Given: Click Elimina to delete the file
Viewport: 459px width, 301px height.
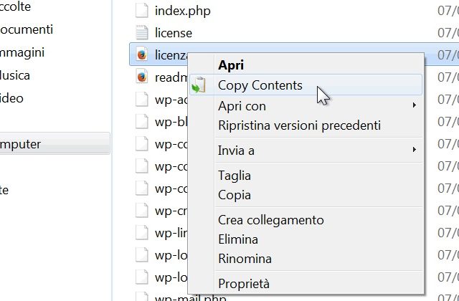Looking at the screenshot, I should pos(237,239).
